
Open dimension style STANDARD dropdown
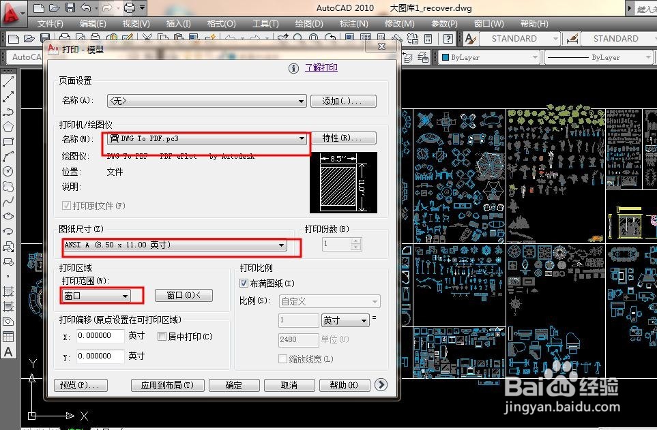tap(619, 39)
